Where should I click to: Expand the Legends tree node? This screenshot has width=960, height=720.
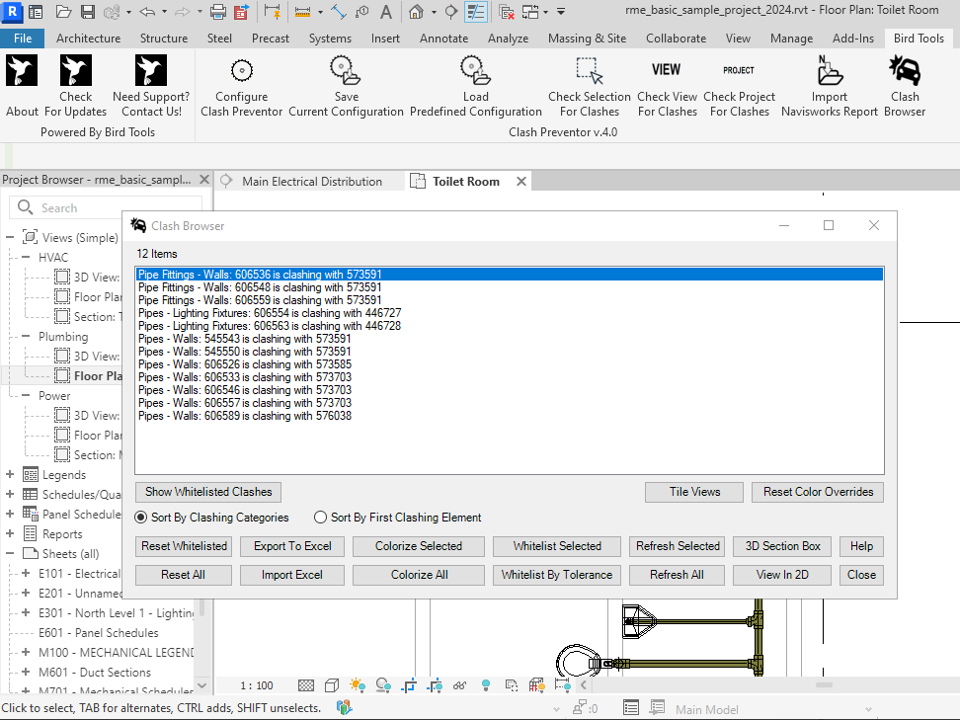[10, 475]
